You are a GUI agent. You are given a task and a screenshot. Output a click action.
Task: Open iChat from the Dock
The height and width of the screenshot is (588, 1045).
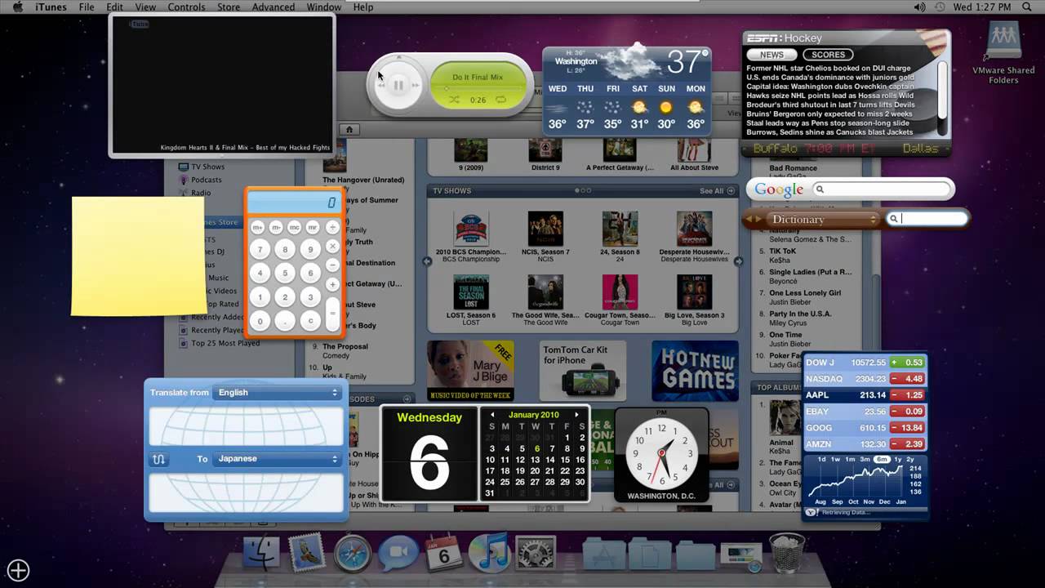click(398, 554)
